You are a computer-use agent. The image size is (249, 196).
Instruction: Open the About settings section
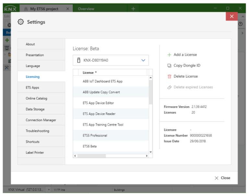pyautogui.click(x=41, y=44)
